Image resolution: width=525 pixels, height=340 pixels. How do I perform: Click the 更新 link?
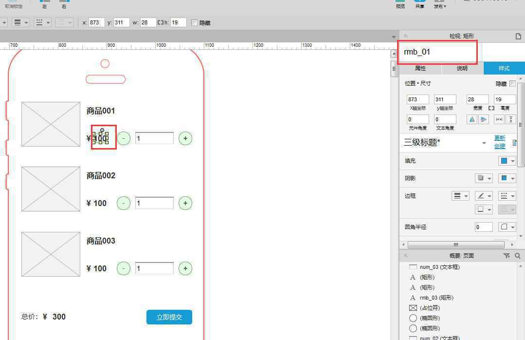pos(500,138)
